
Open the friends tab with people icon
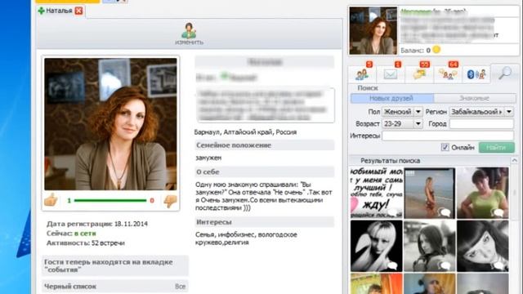click(362, 73)
